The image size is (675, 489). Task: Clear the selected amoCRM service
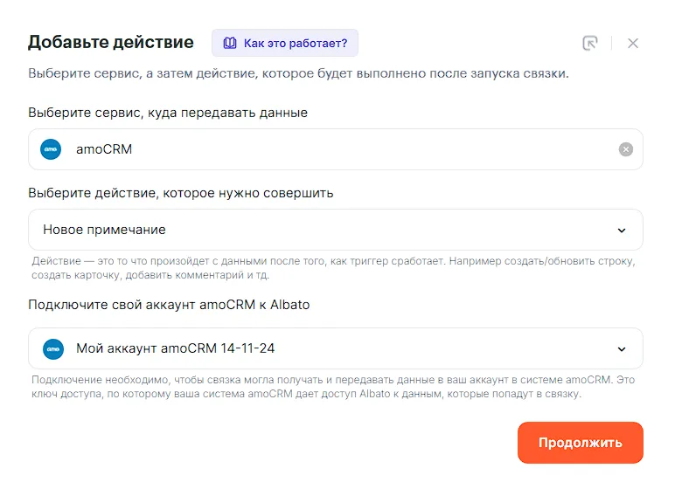click(x=626, y=149)
